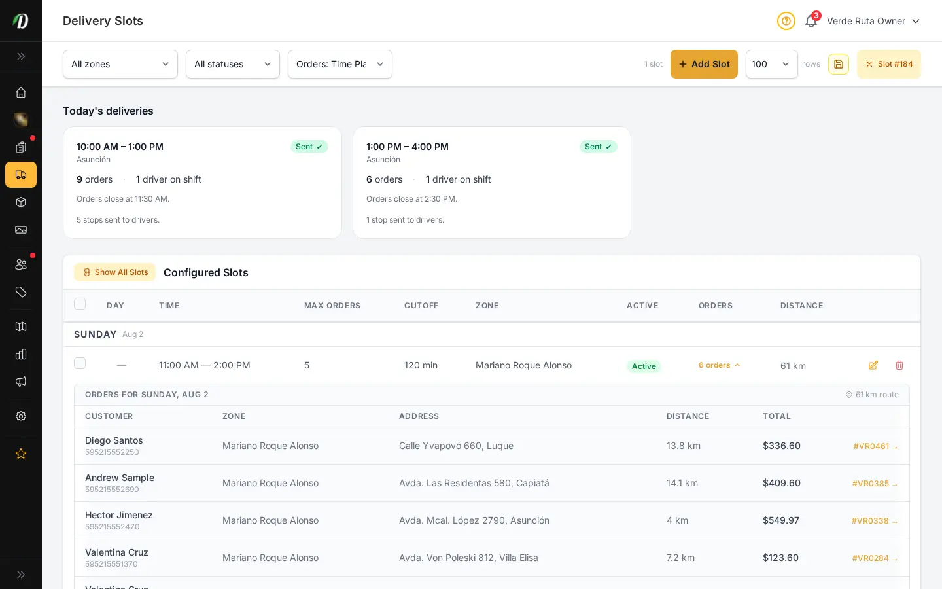Open the price tag icon in sidebar
Screen dimensions: 942x589
(x=21, y=292)
